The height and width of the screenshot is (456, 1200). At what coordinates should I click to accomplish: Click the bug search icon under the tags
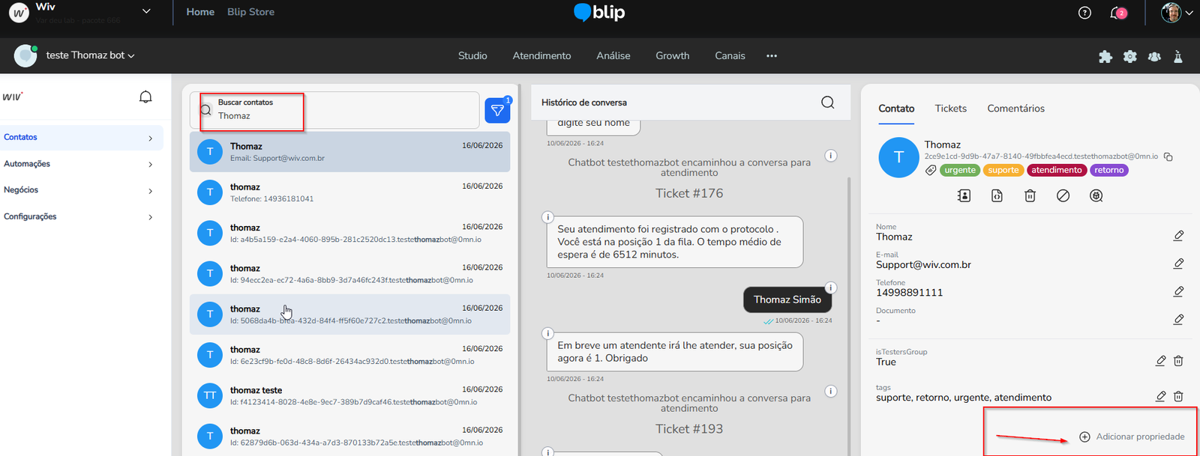coord(1096,195)
